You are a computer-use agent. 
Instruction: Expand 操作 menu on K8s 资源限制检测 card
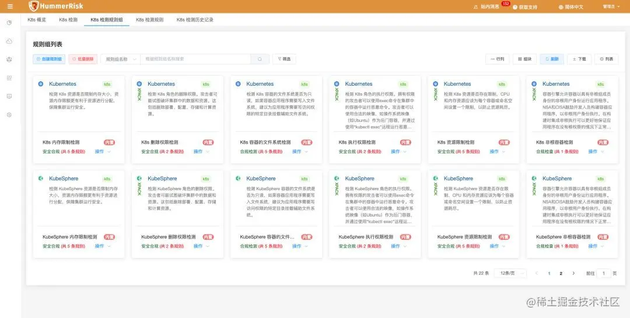(x=498, y=152)
